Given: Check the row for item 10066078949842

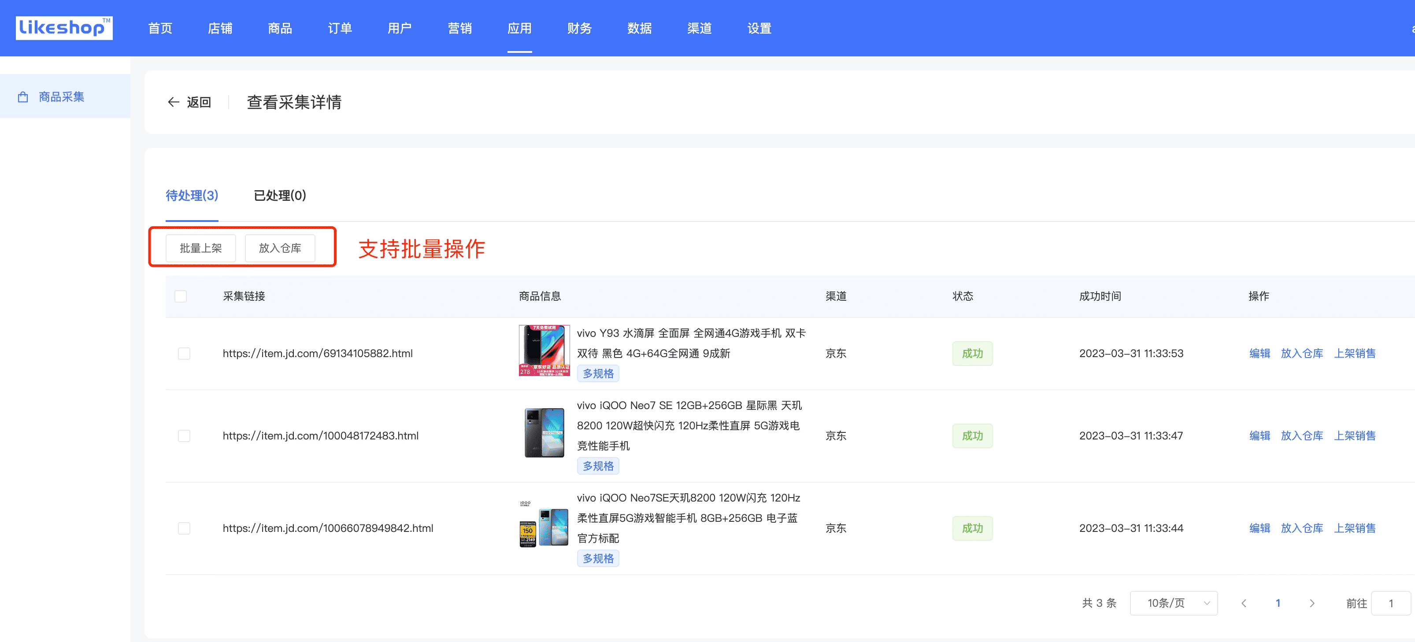Looking at the screenshot, I should coord(184,528).
